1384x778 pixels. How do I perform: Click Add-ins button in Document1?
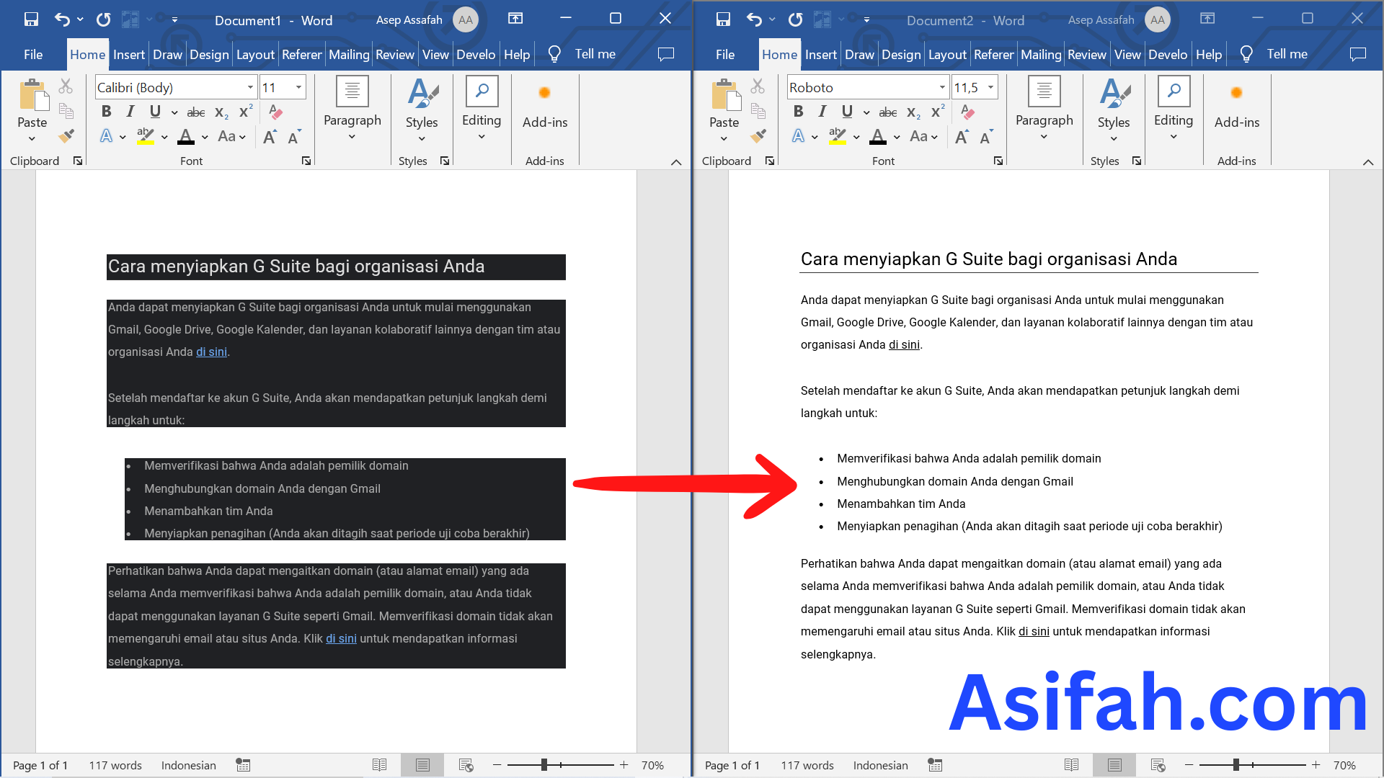(545, 108)
